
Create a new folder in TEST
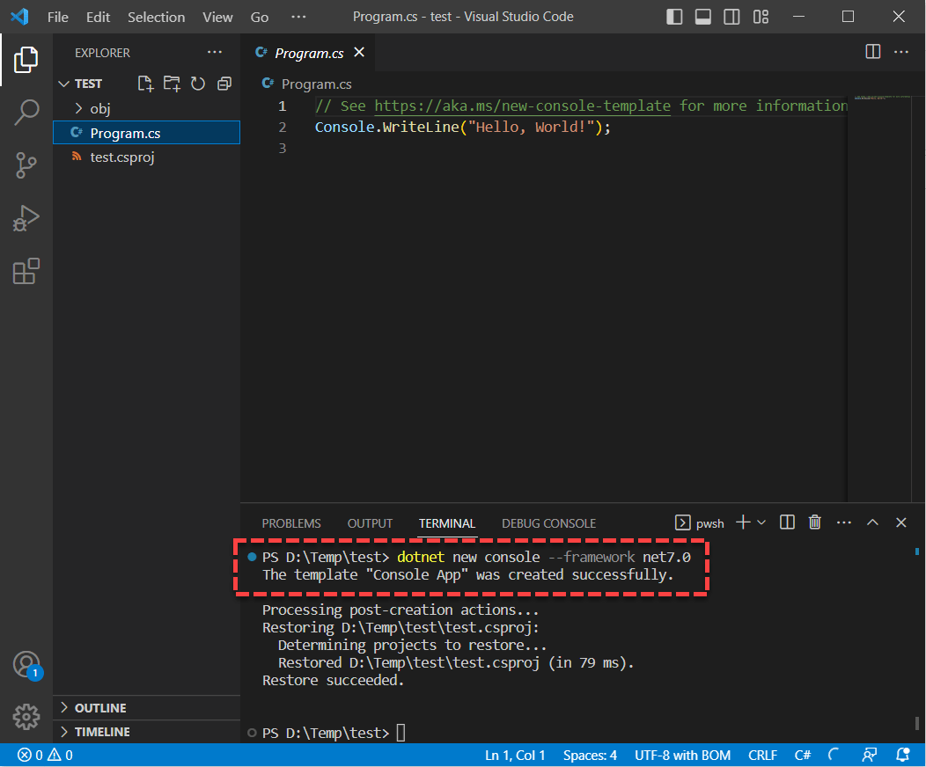(172, 84)
